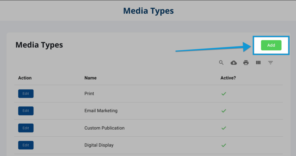Edit the Custom Publication media type

pyautogui.click(x=26, y=128)
